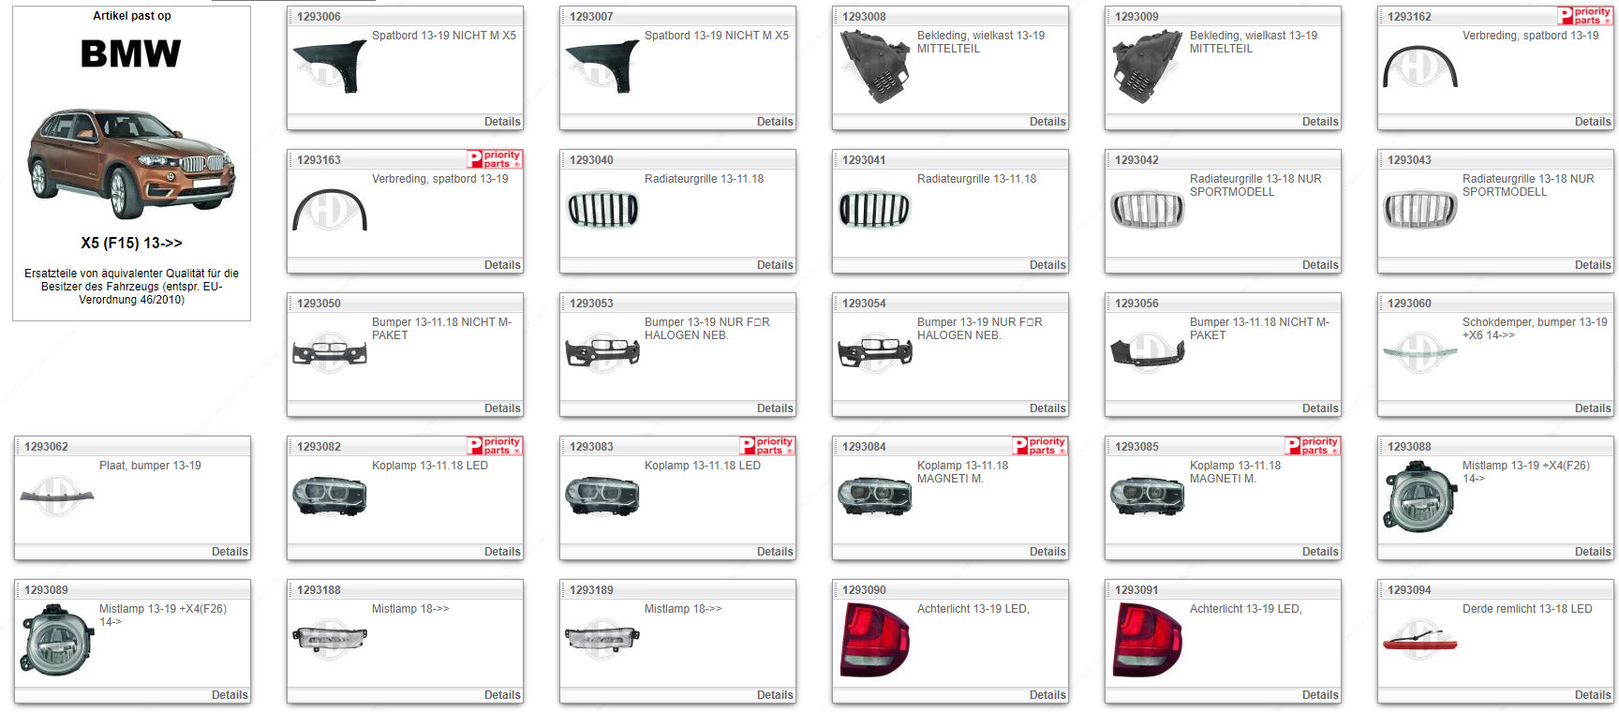The height and width of the screenshot is (712, 1619).
Task: Click the bumper absorber image of 1293060
Action: (x=1420, y=352)
